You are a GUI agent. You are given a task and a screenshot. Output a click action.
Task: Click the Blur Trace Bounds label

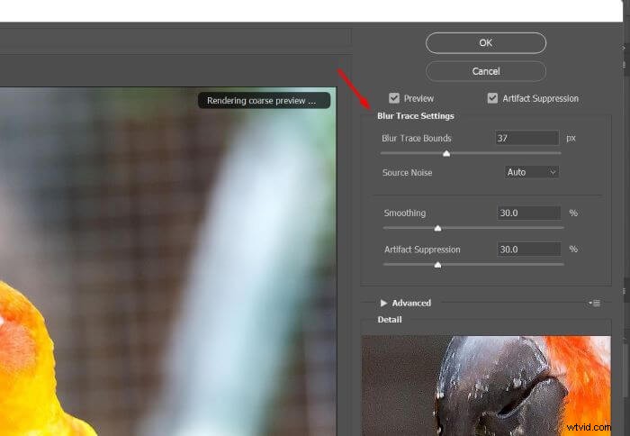click(x=416, y=138)
